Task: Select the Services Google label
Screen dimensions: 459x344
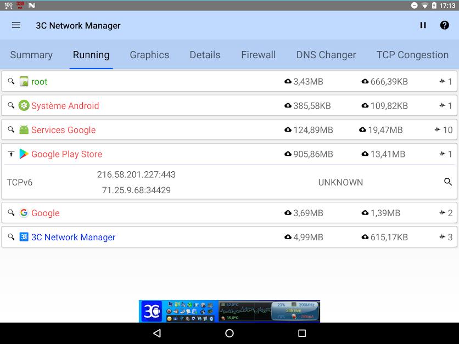Action: click(64, 130)
